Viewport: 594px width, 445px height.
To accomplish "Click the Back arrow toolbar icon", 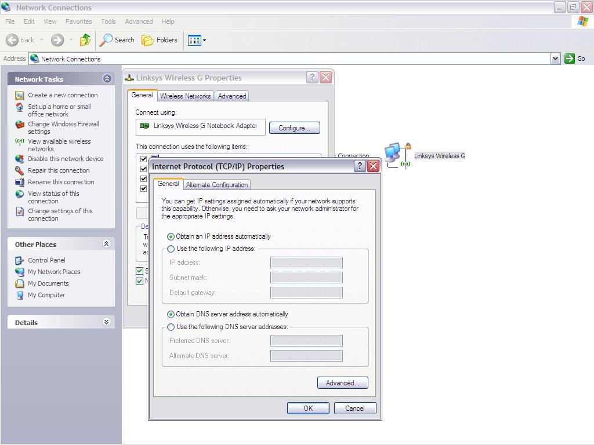I will [x=12, y=40].
